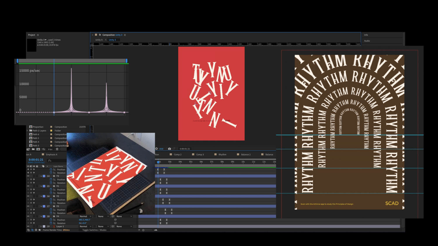
Task: Open Y4 parent None dropdown
Action: point(124,216)
